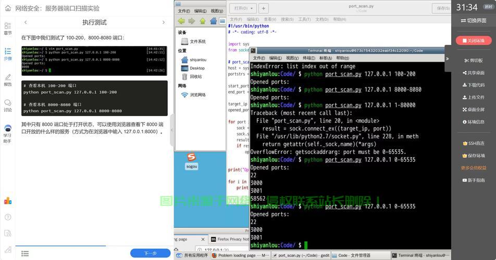This screenshot has width=496, height=260.
Task: Open 环境信息 environment info
Action: [474, 122]
